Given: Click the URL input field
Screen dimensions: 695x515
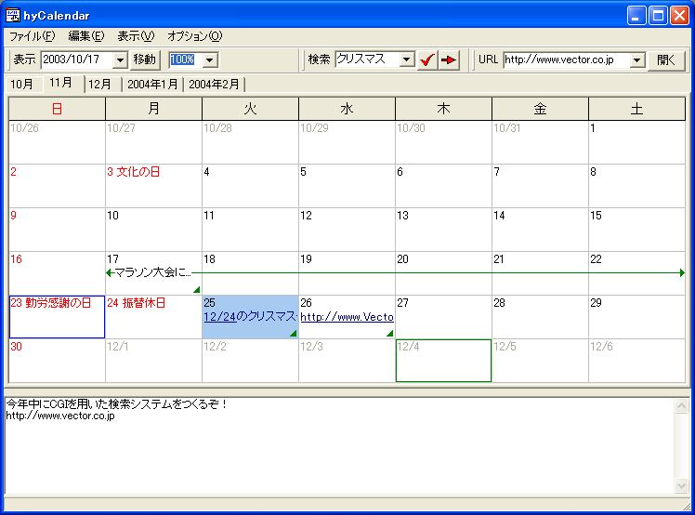Looking at the screenshot, I should (x=567, y=59).
